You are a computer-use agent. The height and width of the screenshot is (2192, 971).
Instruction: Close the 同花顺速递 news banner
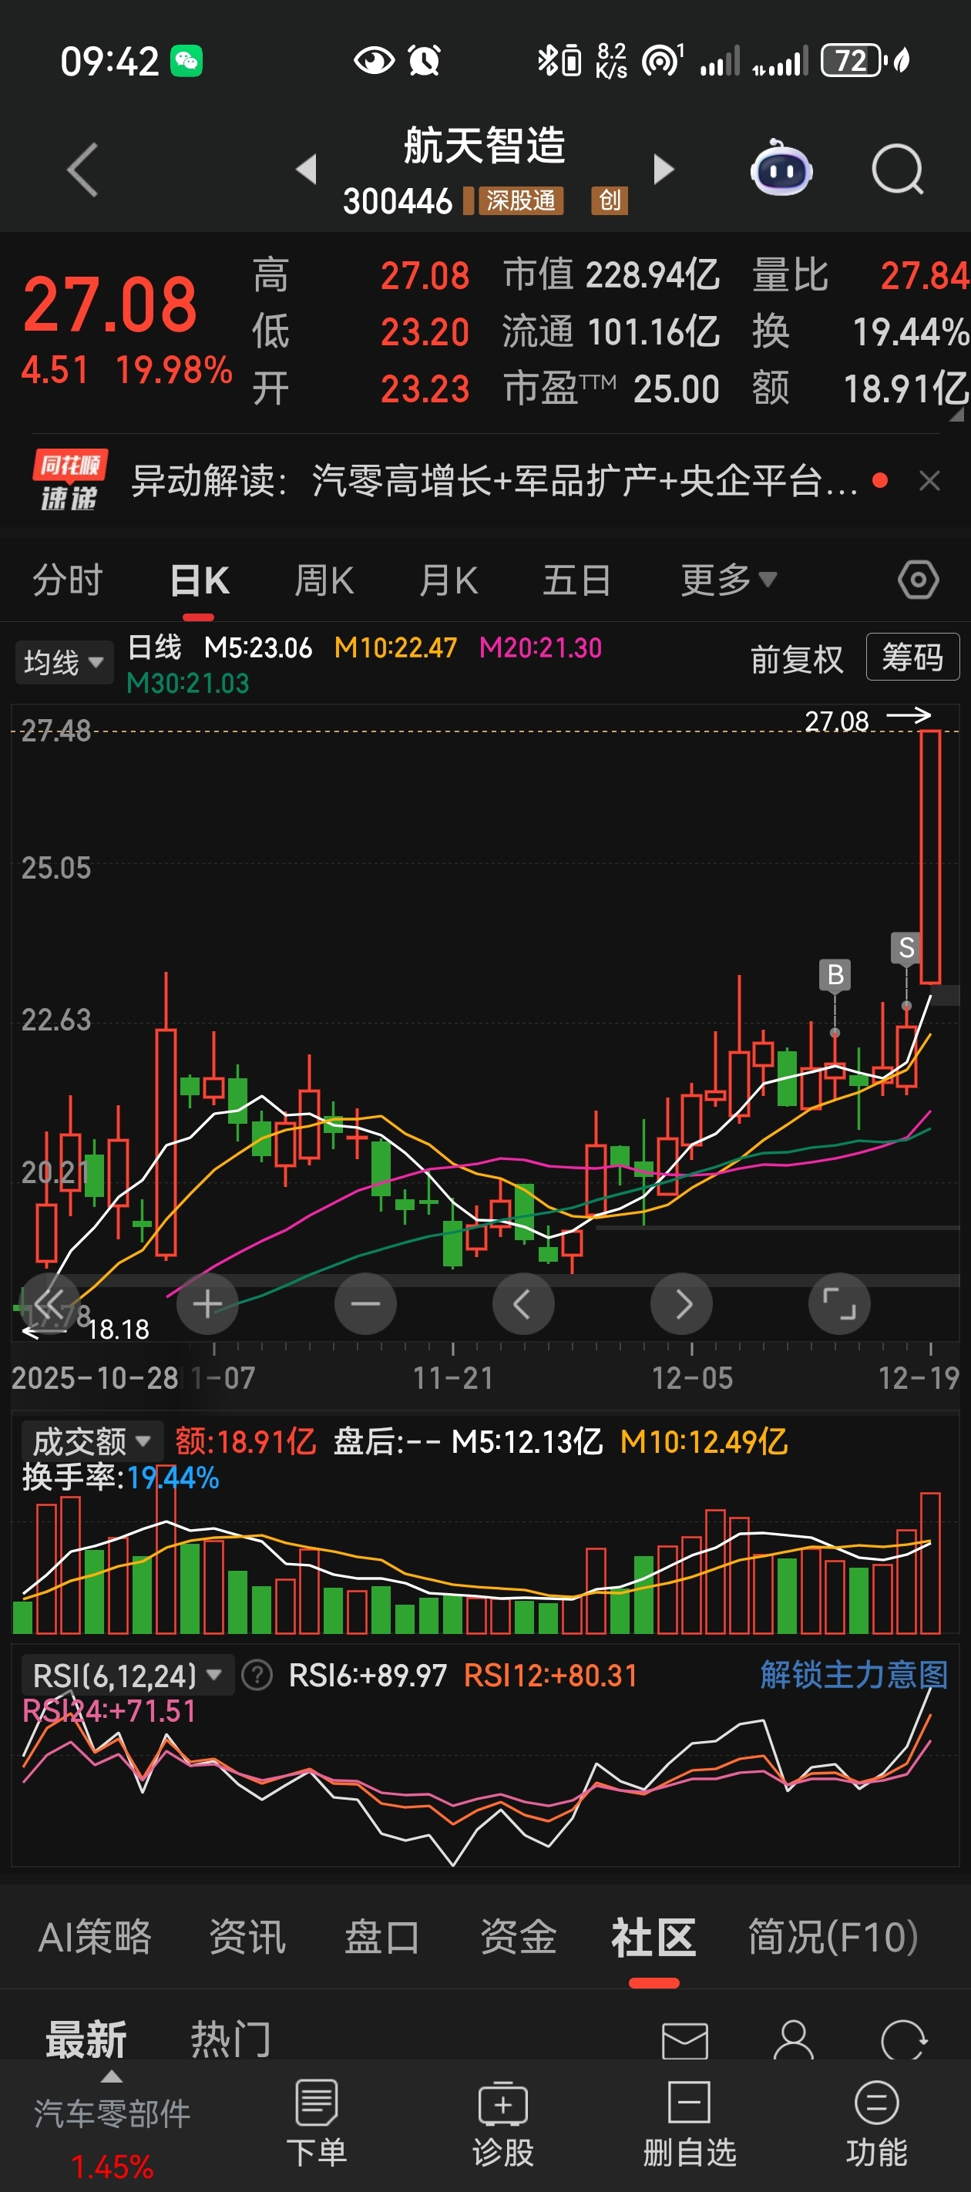[x=929, y=481]
